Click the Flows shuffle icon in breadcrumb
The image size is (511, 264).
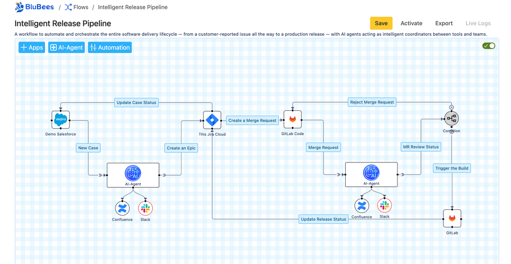click(68, 7)
